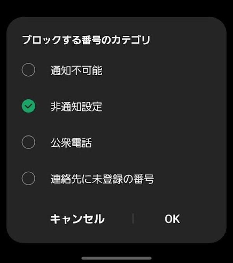Tap the home gesture bar at bottom
Screen dimensions: 233x263
(x=116, y=258)
